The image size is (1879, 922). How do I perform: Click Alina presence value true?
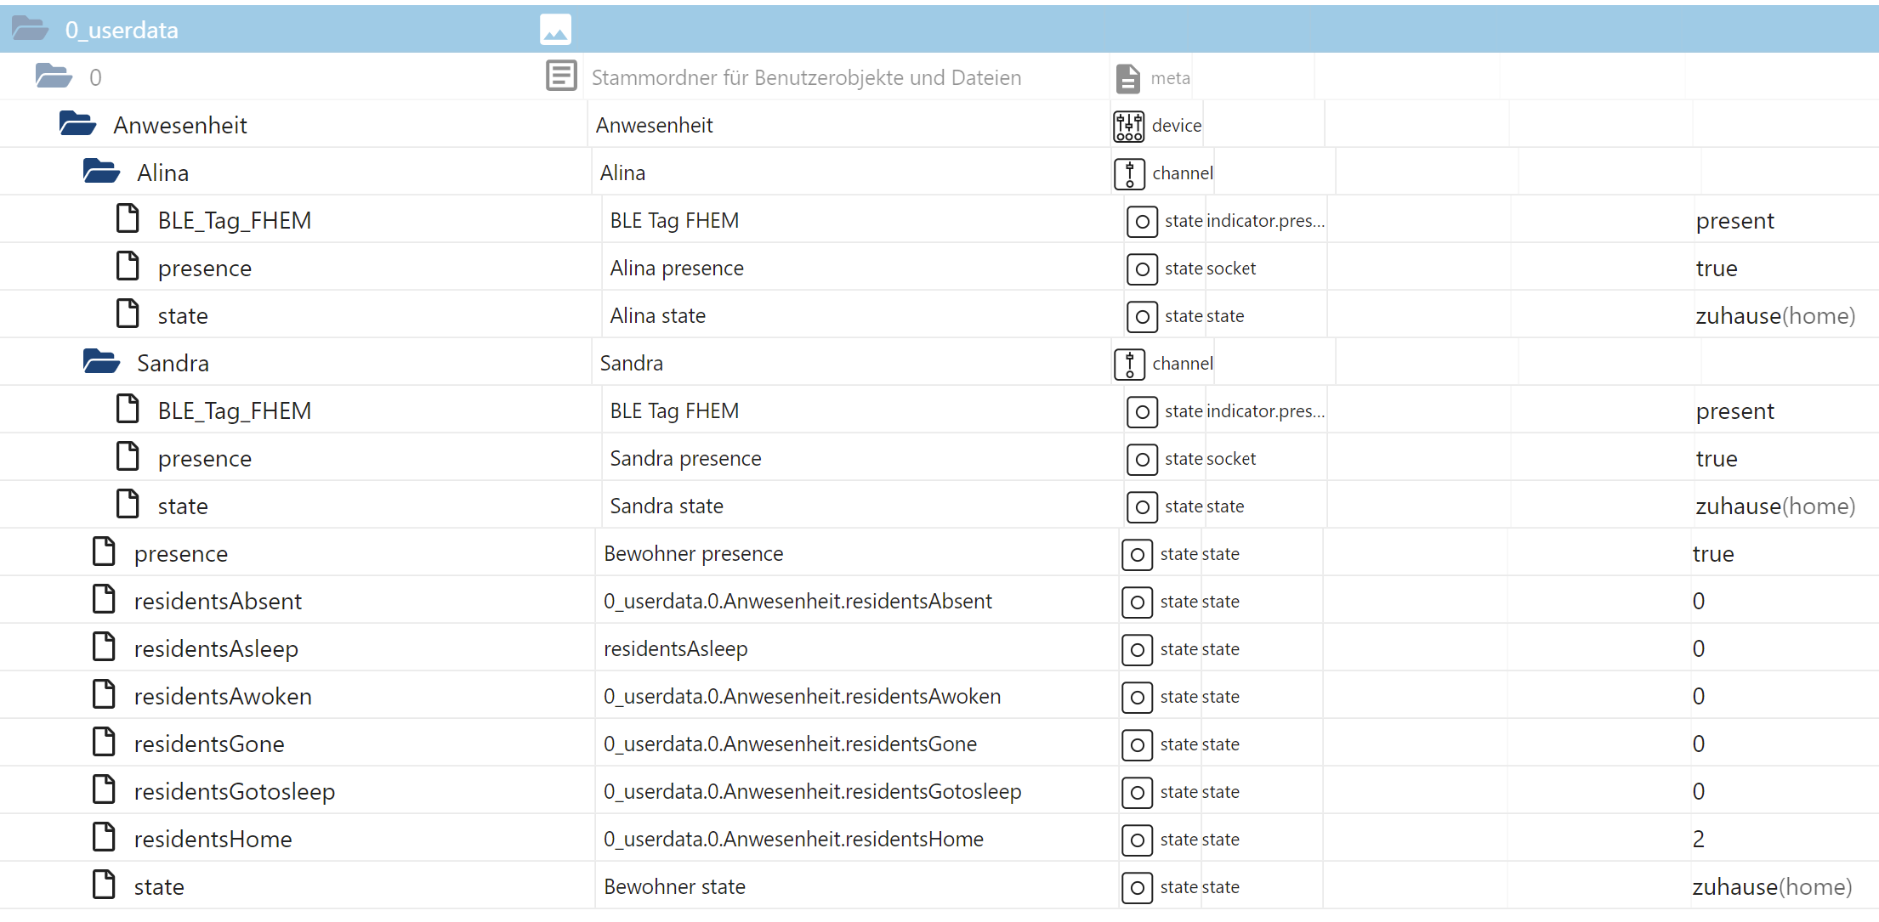point(1716,269)
